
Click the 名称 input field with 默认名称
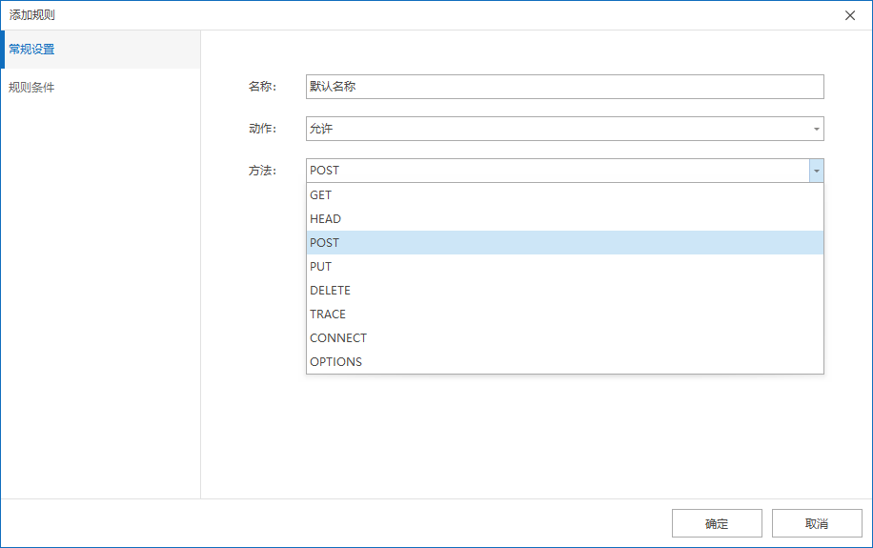point(564,87)
